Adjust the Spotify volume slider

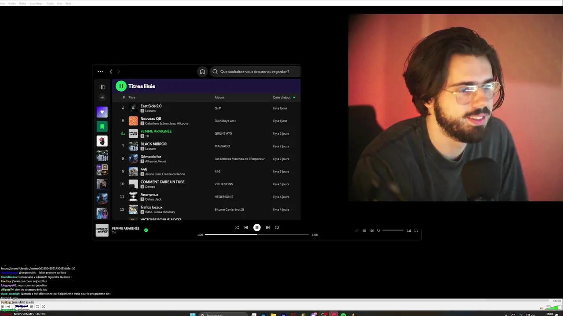(393, 230)
